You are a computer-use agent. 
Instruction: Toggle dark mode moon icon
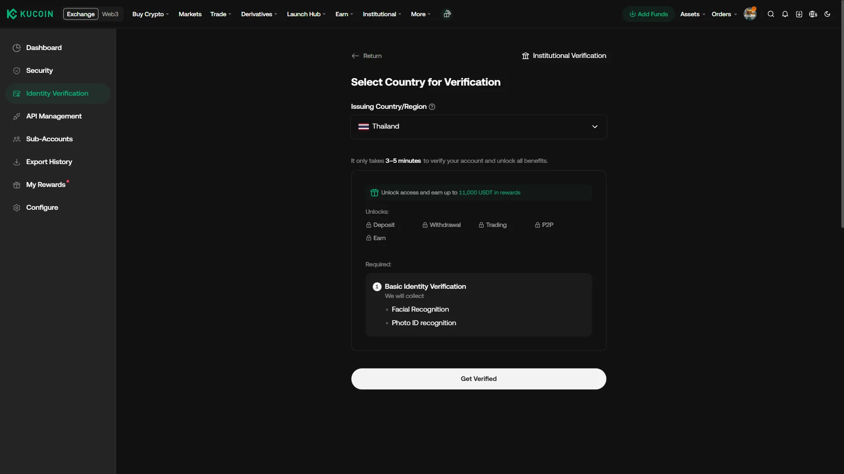(827, 14)
